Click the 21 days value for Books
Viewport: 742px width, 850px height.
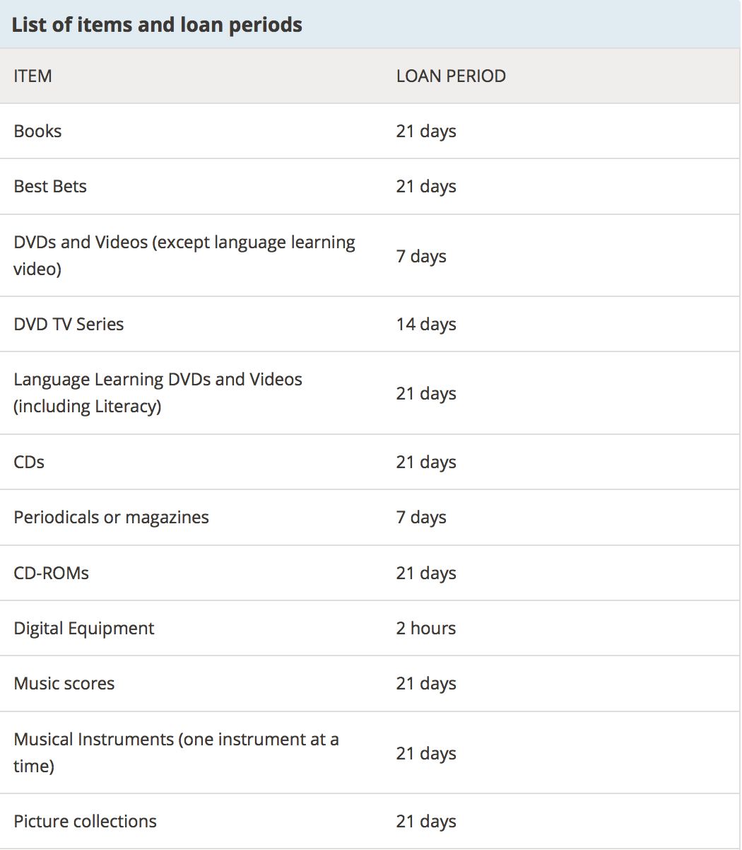point(426,131)
